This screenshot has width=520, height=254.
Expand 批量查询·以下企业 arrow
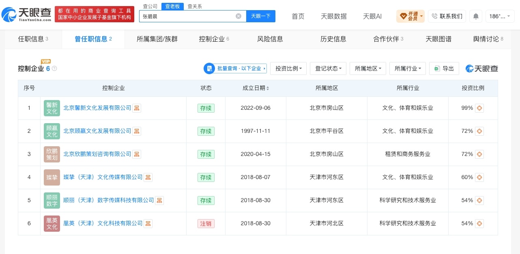coord(264,68)
